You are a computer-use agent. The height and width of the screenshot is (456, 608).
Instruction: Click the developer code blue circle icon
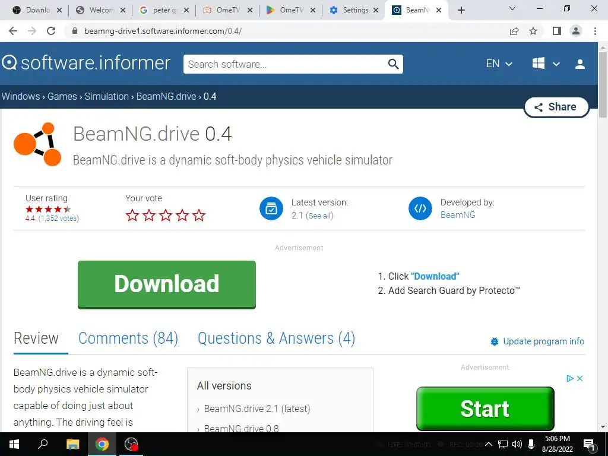[420, 208]
